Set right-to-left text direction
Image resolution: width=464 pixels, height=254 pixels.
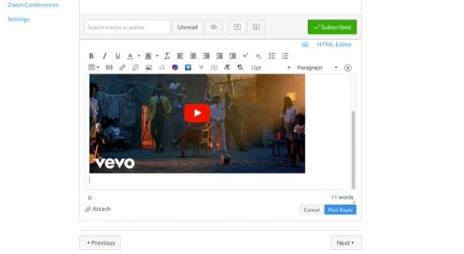(x=240, y=67)
